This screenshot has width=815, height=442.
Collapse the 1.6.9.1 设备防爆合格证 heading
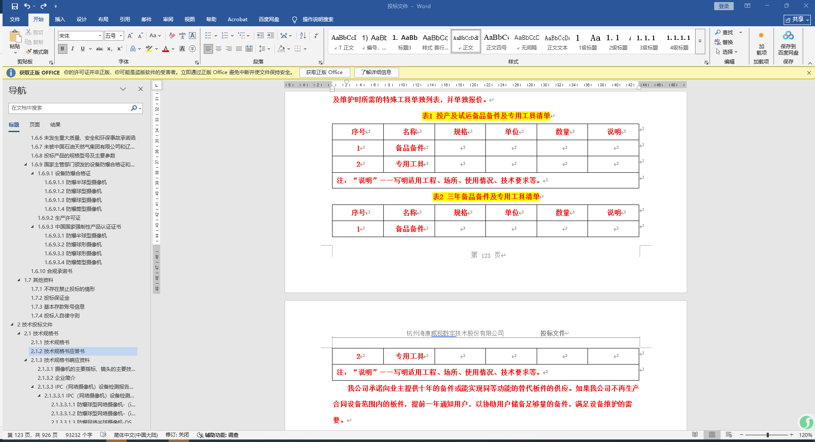33,173
